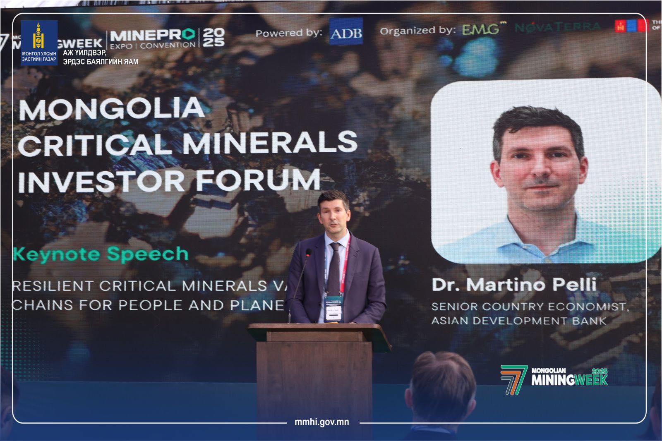Click the Mongolian government Soyombo emblem
Viewport: 662px width, 441px height.
click(39, 37)
